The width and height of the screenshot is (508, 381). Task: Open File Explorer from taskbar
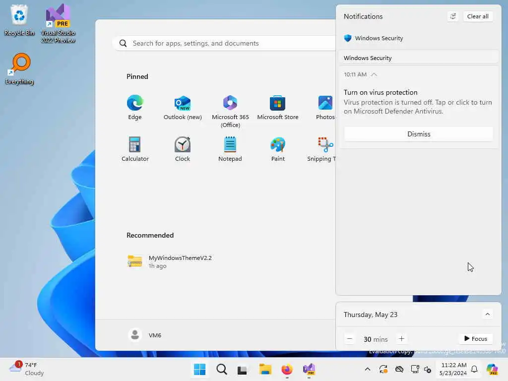point(265,369)
